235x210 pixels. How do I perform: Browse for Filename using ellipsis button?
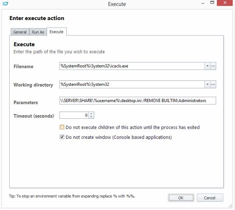pyautogui.click(x=213, y=66)
